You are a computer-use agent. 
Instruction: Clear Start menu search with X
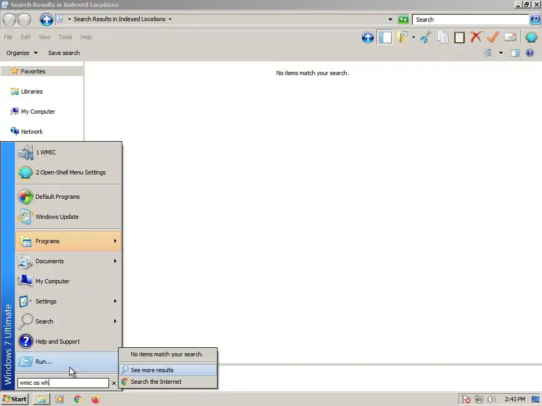pos(114,383)
